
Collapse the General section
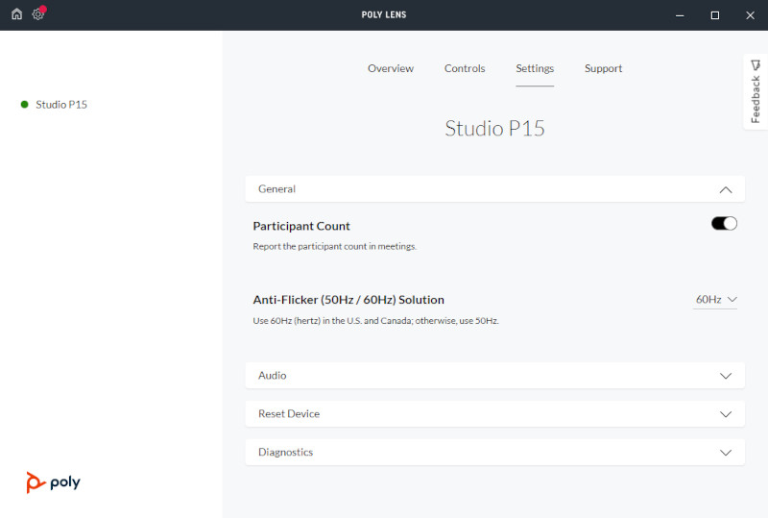(x=494, y=189)
